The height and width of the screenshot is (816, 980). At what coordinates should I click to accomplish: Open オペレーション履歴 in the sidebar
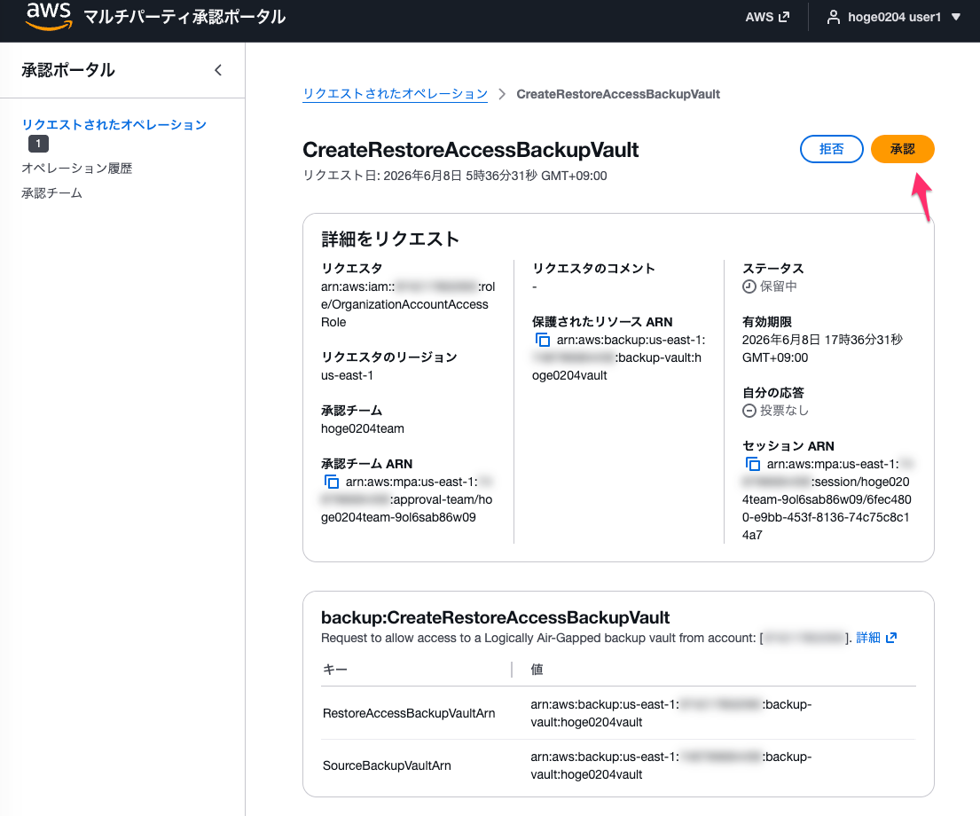[77, 169]
